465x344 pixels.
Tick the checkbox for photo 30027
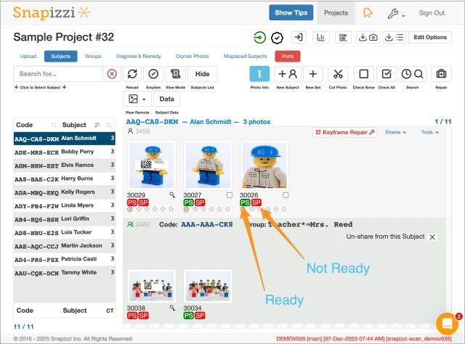point(230,195)
